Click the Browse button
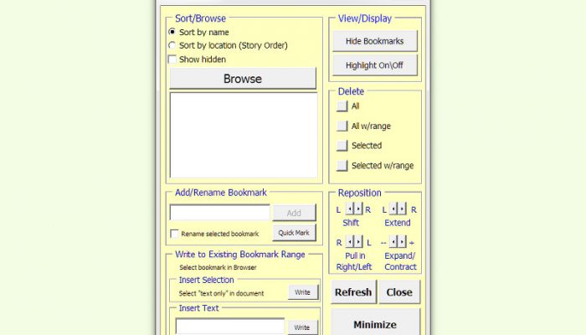Screen dimensions: 586x335 [243, 79]
